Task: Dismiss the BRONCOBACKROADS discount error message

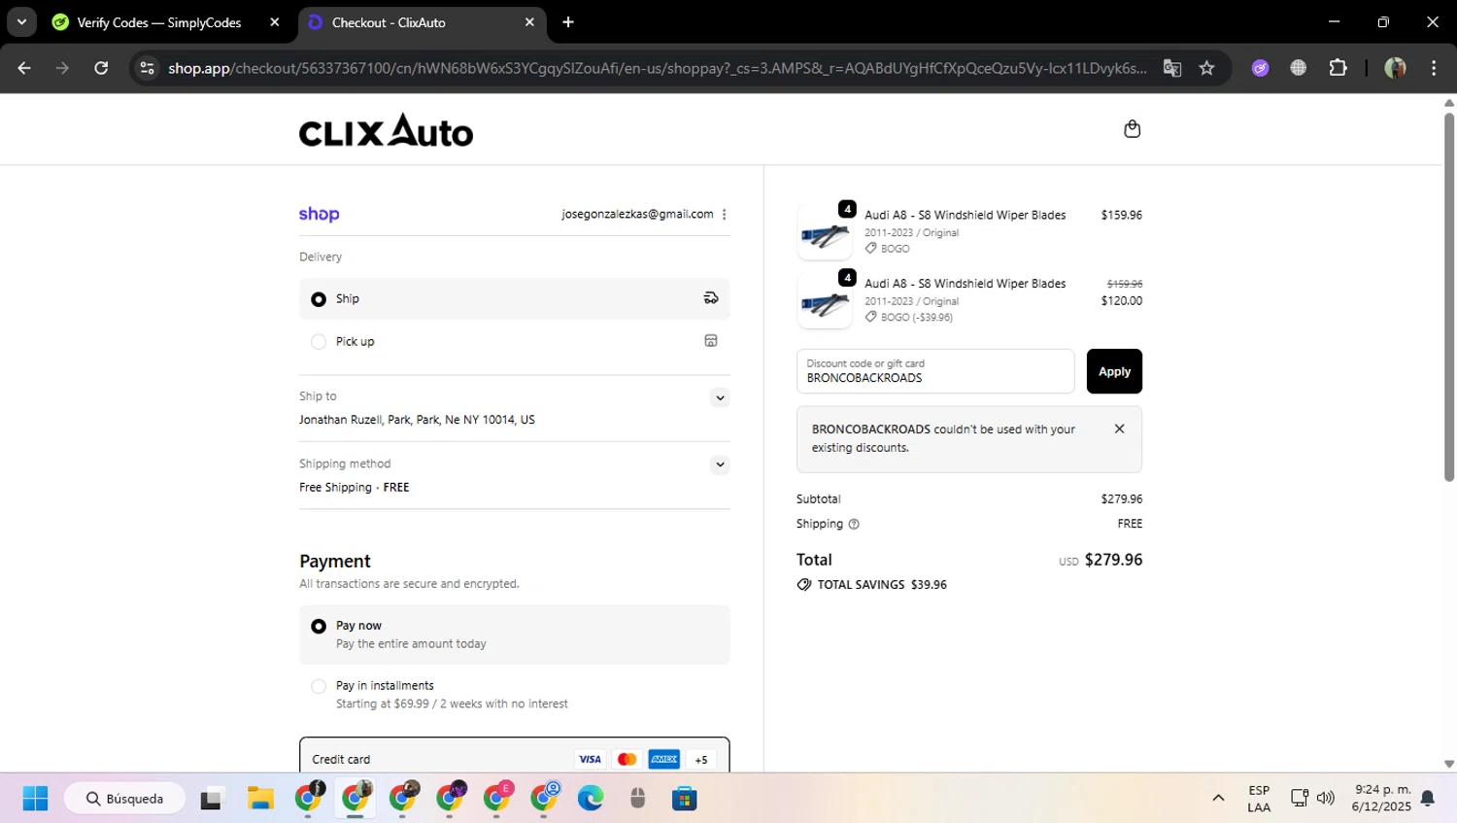Action: [1119, 429]
